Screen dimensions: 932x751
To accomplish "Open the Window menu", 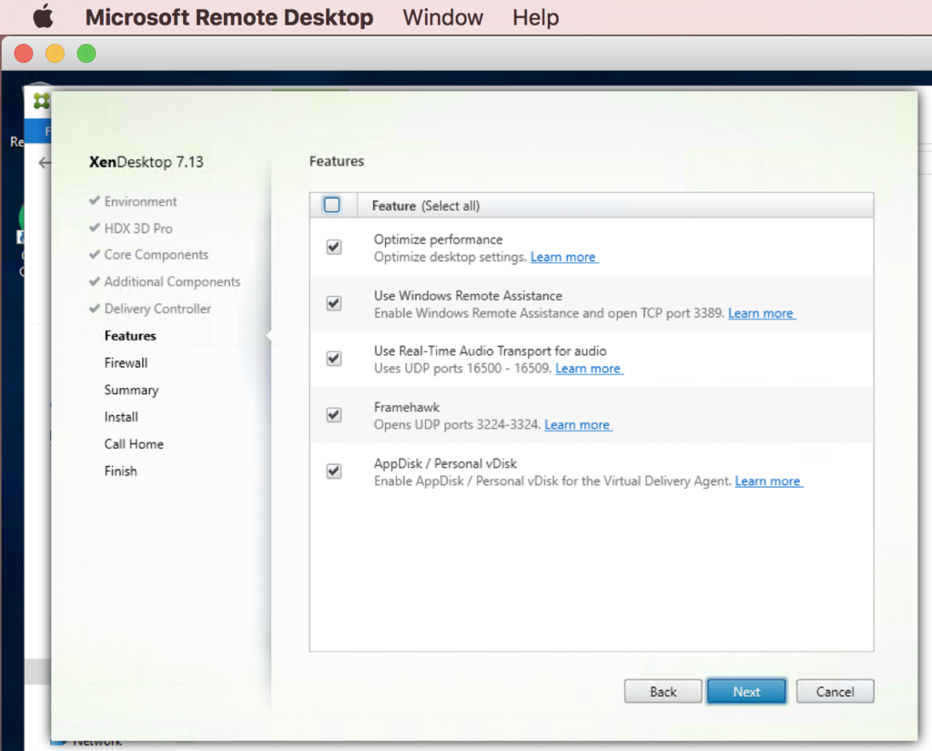I will coord(443,17).
